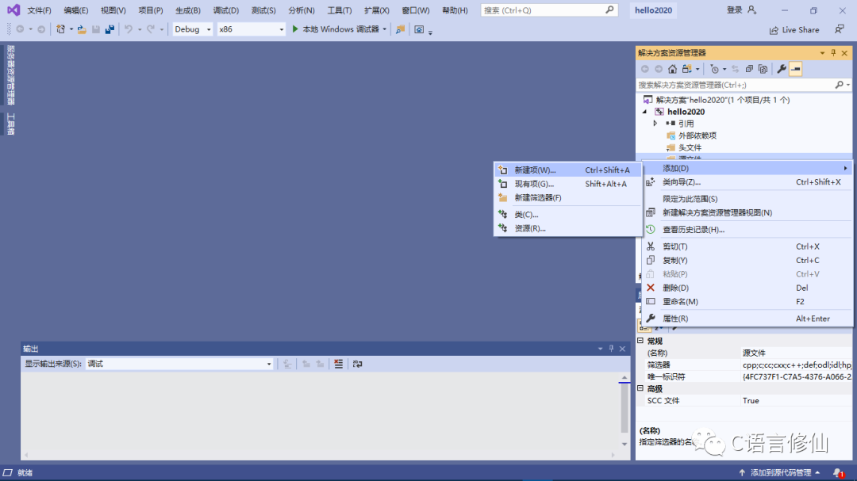
Task: Click the Clear All icon in Output panel
Action: pyautogui.click(x=339, y=364)
